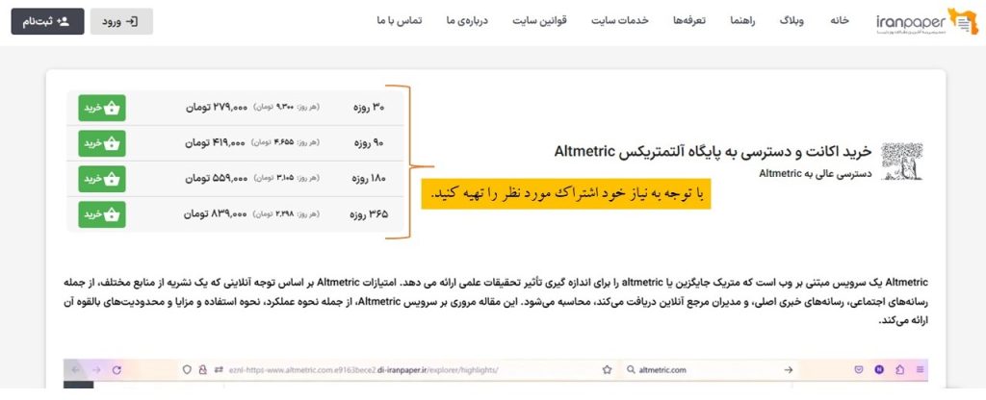Image resolution: width=986 pixels, height=400 pixels.
Task: Click the ۵۵۹,۰۰۰ تومان price
Action: pos(217,179)
